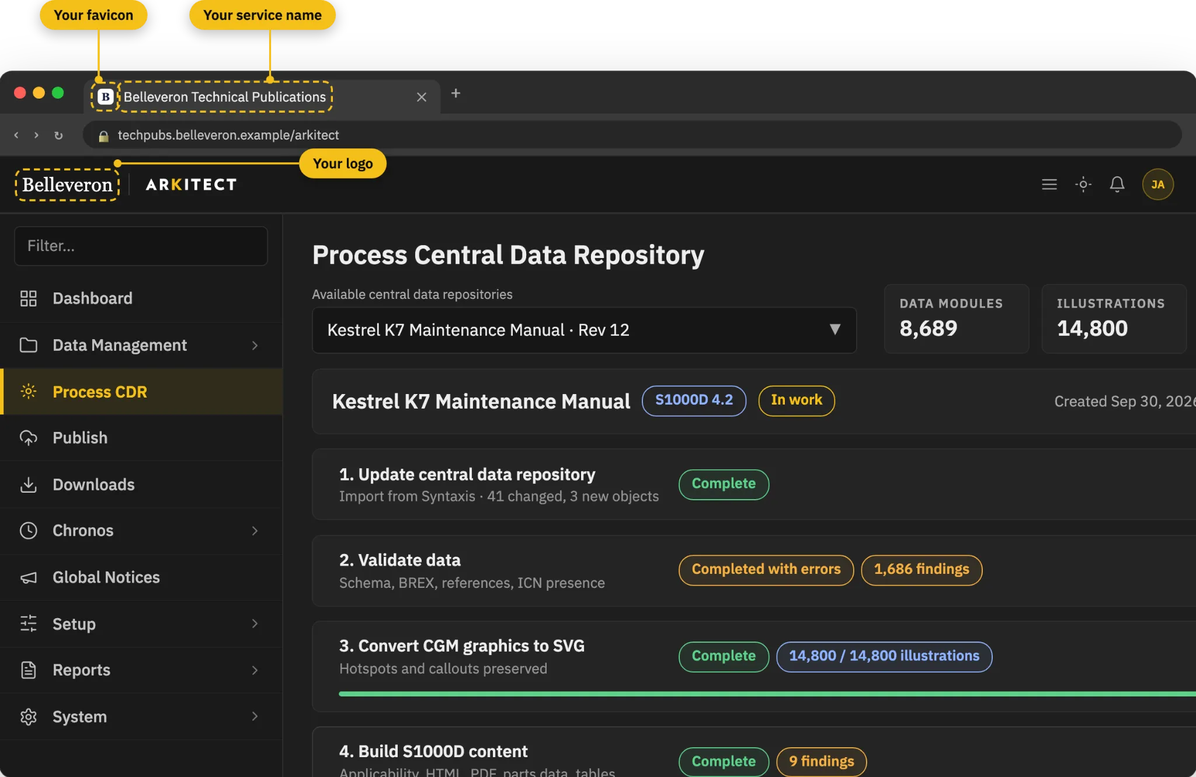Click the 9 findings badge
The image size is (1196, 777).
[821, 762]
